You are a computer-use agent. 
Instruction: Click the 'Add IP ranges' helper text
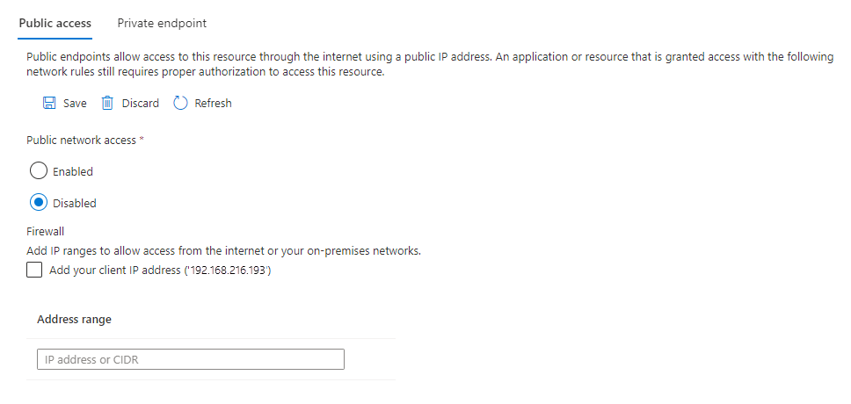[223, 251]
